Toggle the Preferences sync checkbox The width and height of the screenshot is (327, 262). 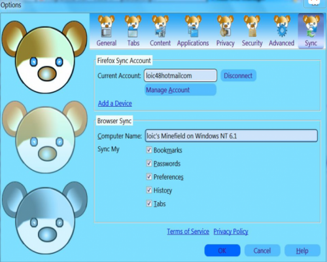149,177
